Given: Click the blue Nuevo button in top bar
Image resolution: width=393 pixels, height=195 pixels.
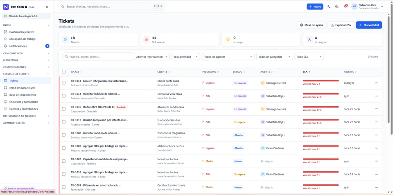Looking at the screenshot, I should [315, 7].
